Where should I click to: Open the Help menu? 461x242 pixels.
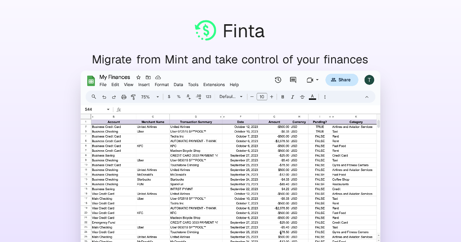[x=234, y=85]
